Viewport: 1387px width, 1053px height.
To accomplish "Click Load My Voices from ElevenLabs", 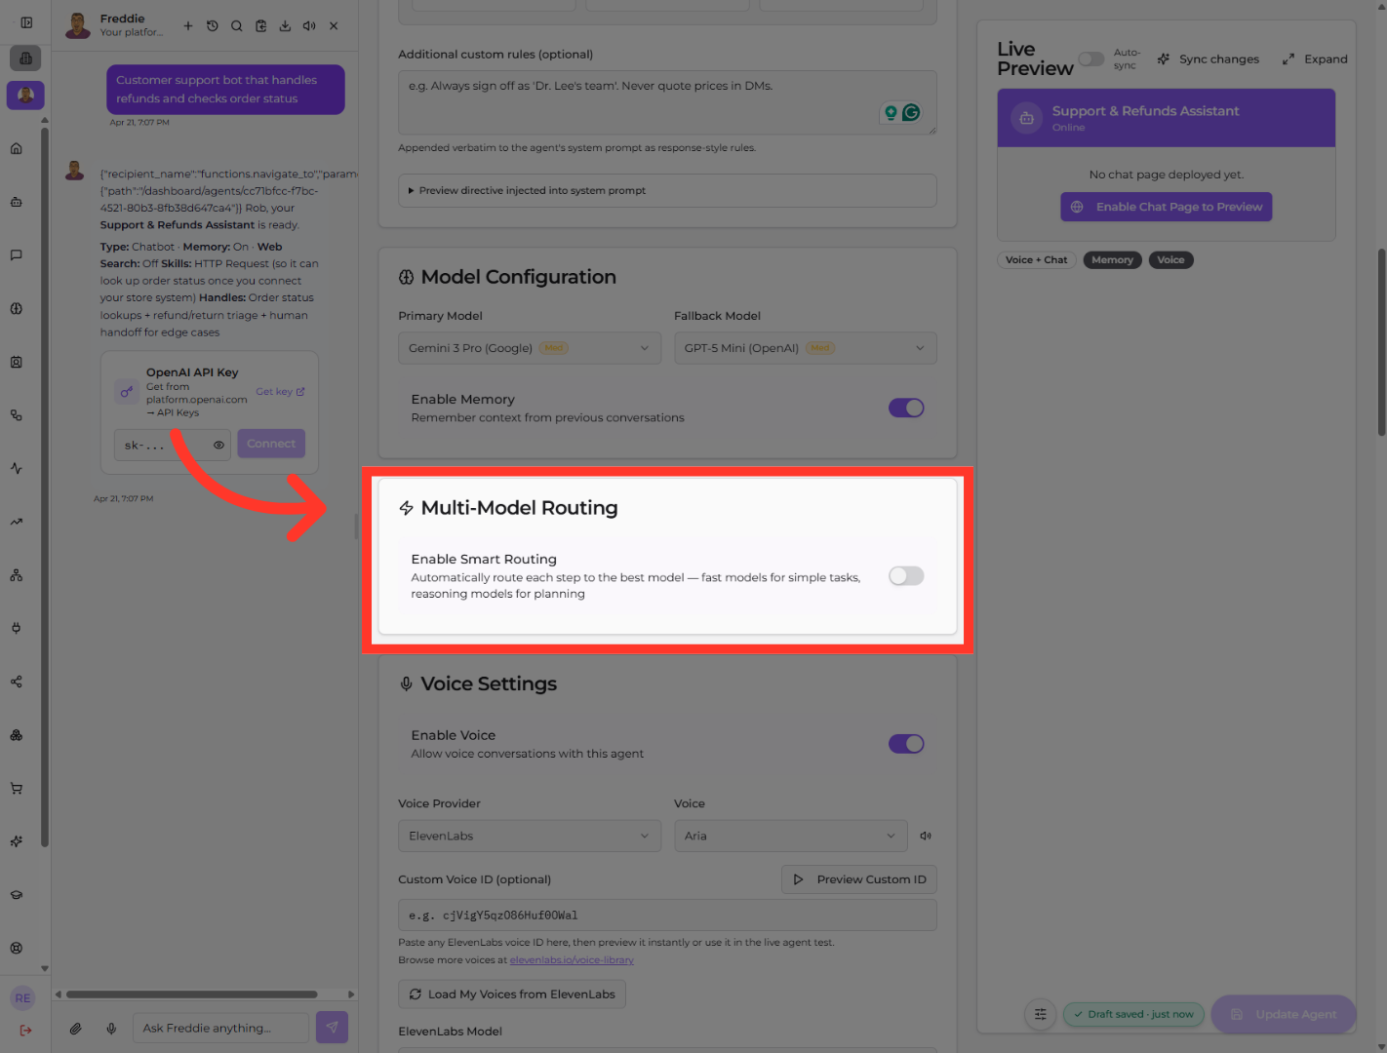I will click(x=512, y=994).
